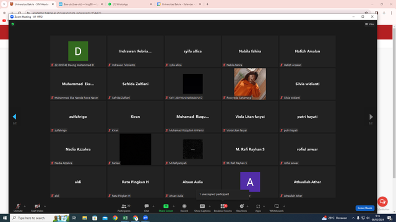This screenshot has width=396, height=222.
Task: Open Whiteboards
Action: pos(277,208)
